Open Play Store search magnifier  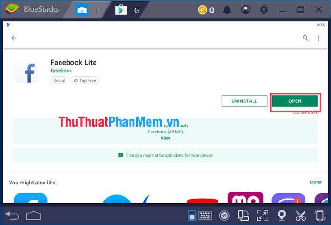click(305, 38)
